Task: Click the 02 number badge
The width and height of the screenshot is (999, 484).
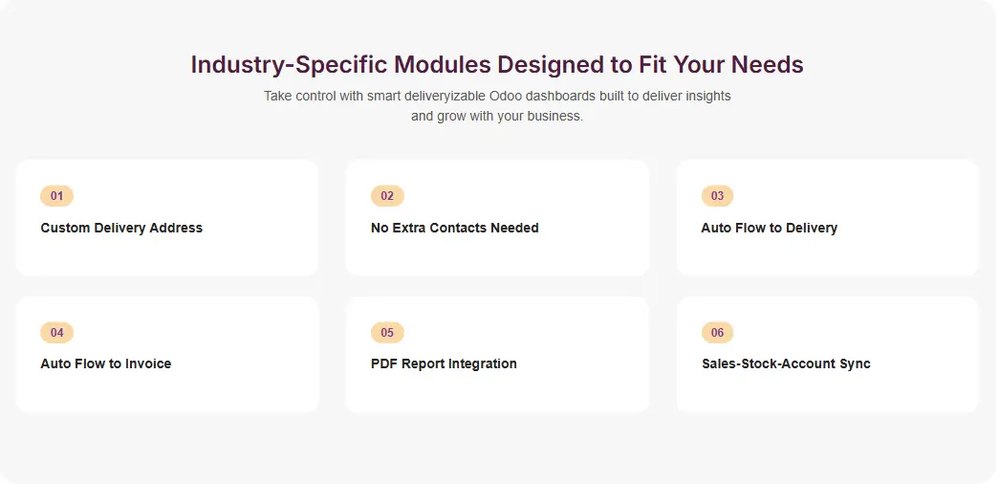Action: [x=387, y=196]
